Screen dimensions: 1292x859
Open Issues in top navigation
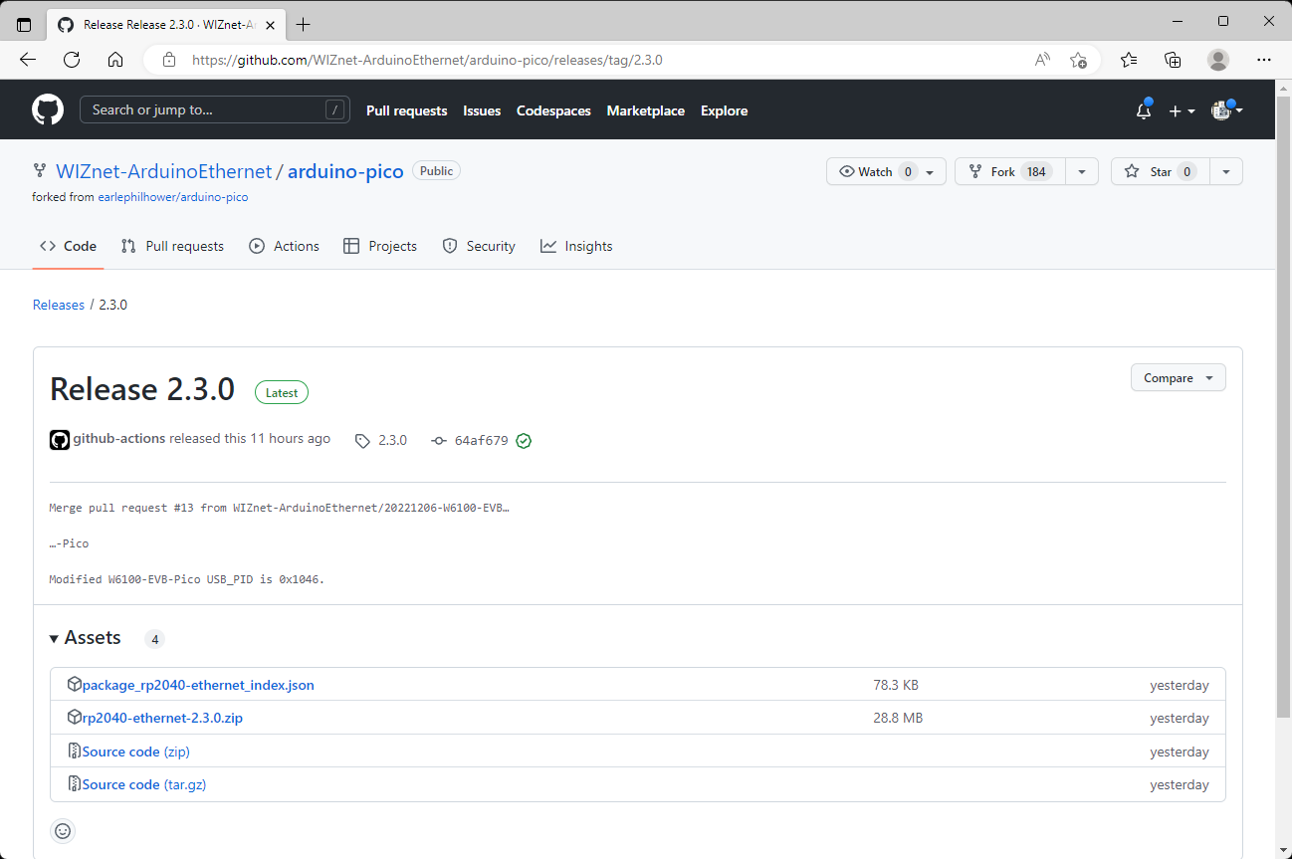pyautogui.click(x=482, y=110)
